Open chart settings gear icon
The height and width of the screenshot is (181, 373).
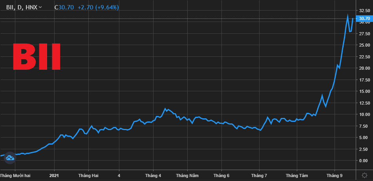click(x=364, y=176)
